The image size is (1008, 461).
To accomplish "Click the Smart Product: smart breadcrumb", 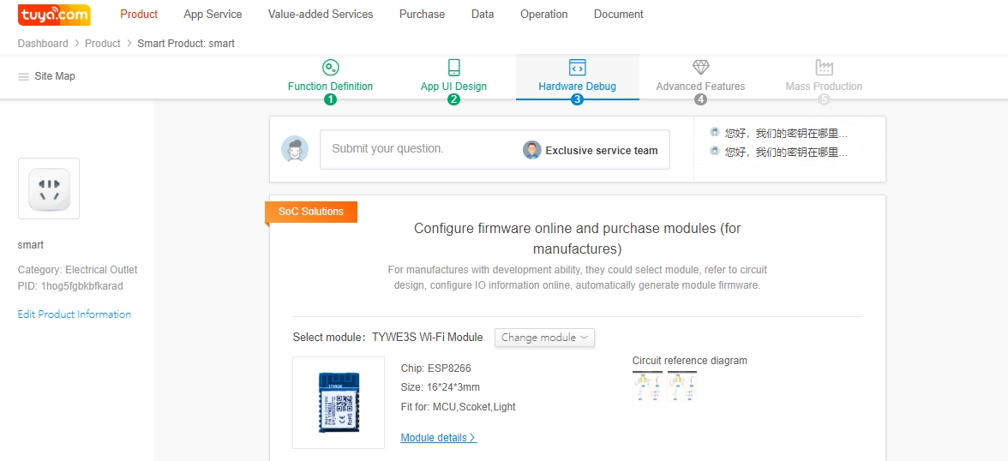I will [187, 44].
